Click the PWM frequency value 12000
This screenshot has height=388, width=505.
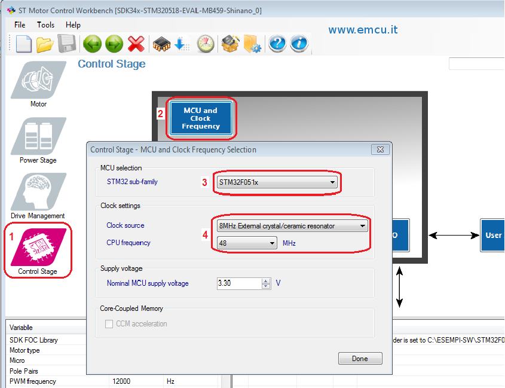[x=121, y=381]
